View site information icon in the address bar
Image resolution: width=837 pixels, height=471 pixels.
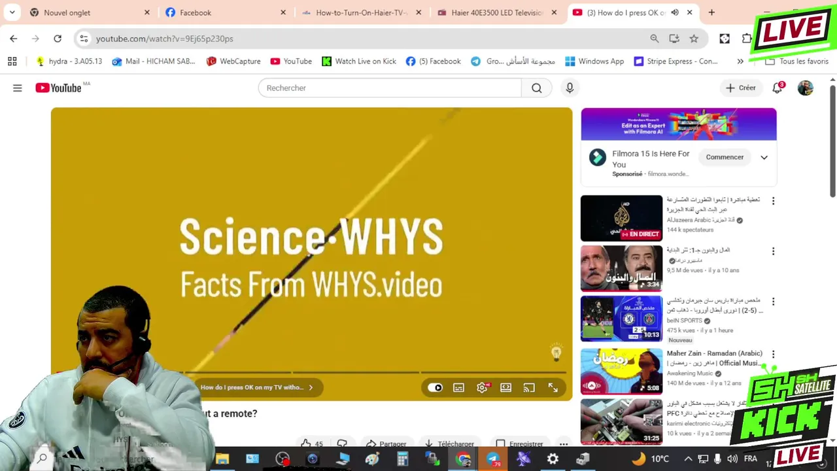[x=84, y=39]
